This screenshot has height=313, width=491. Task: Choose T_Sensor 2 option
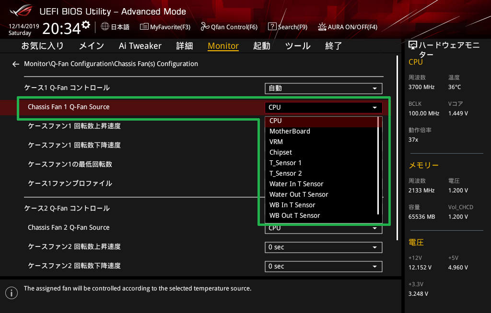(x=322, y=174)
